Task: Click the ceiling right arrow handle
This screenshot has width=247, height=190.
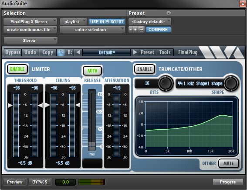Action: click(78, 105)
